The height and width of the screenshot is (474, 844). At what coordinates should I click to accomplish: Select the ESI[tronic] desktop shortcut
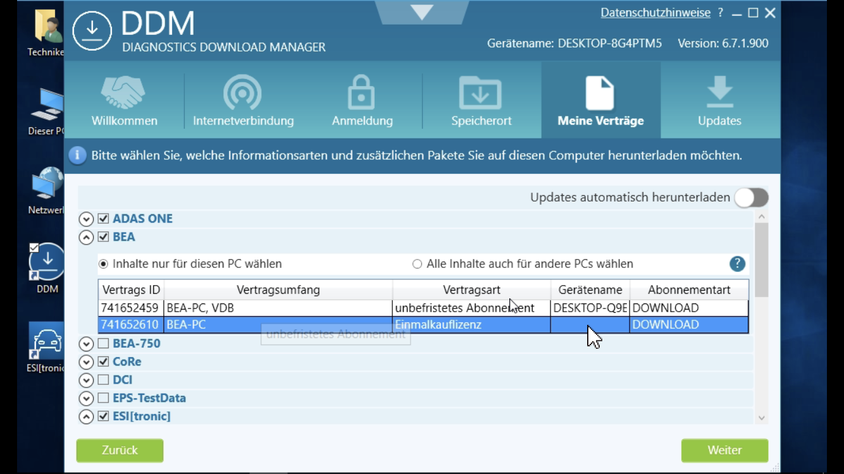pos(46,348)
